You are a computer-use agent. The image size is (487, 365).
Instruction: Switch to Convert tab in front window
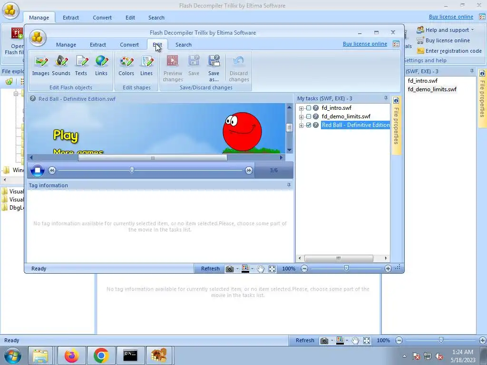129,45
